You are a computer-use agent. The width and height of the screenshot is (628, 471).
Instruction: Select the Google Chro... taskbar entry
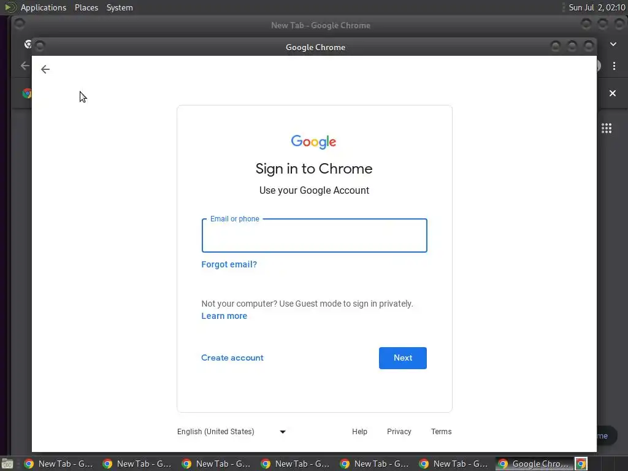click(x=534, y=464)
